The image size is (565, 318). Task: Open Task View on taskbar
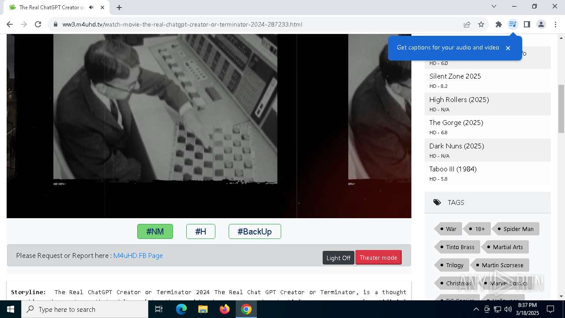coord(159,309)
